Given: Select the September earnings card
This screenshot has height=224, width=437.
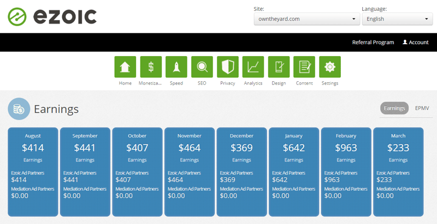Looking at the screenshot, I should point(85,172).
